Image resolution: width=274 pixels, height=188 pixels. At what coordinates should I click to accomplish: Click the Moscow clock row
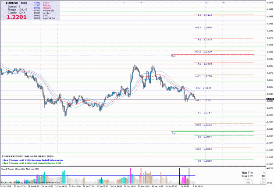(43, 8)
